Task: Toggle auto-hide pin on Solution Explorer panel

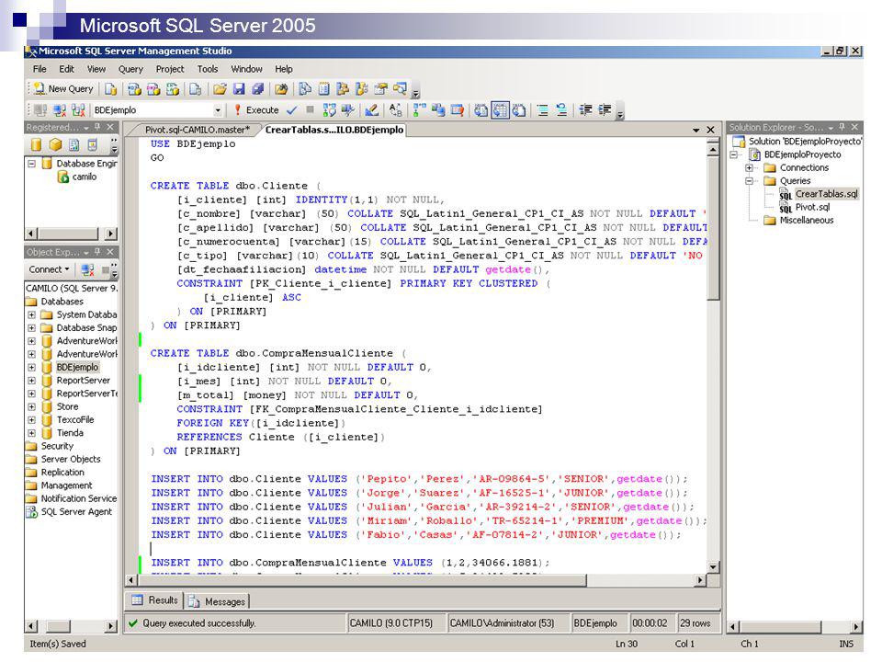Action: click(842, 127)
